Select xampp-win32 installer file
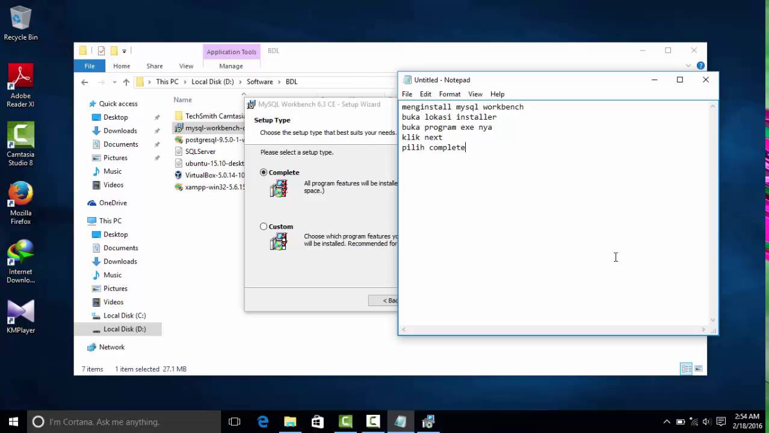This screenshot has width=769, height=433. [x=209, y=187]
